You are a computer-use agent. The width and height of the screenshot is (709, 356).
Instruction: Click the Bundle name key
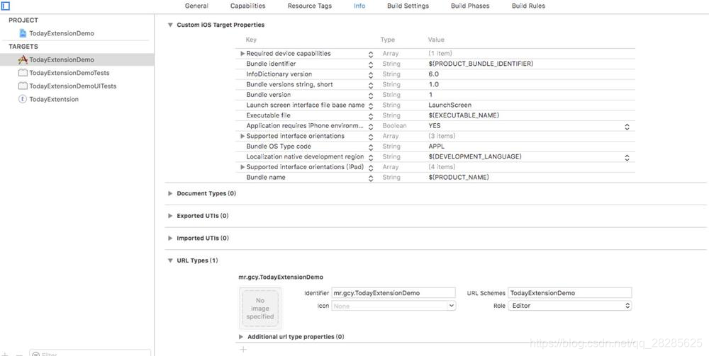click(x=265, y=178)
